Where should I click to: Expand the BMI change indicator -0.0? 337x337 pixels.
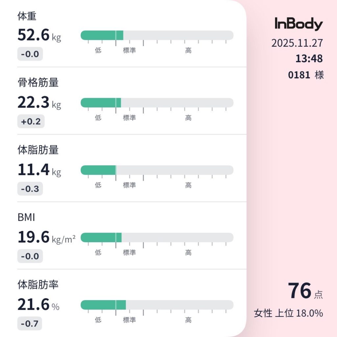pos(30,256)
